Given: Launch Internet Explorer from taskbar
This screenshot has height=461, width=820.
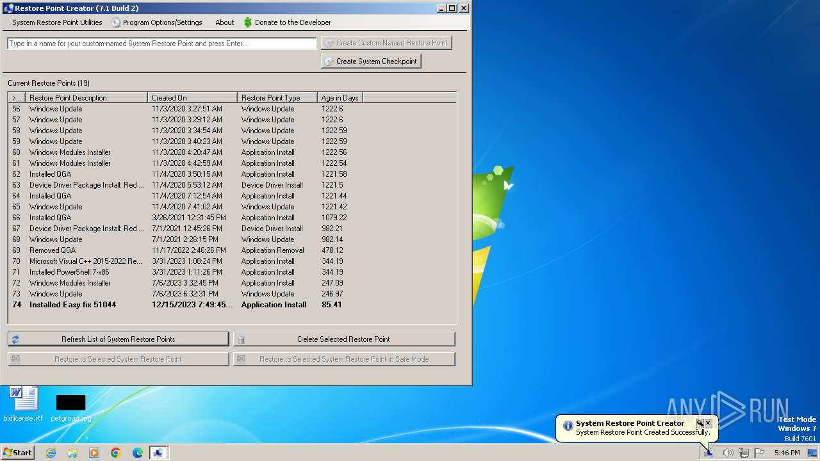Looking at the screenshot, I should pyautogui.click(x=51, y=453).
